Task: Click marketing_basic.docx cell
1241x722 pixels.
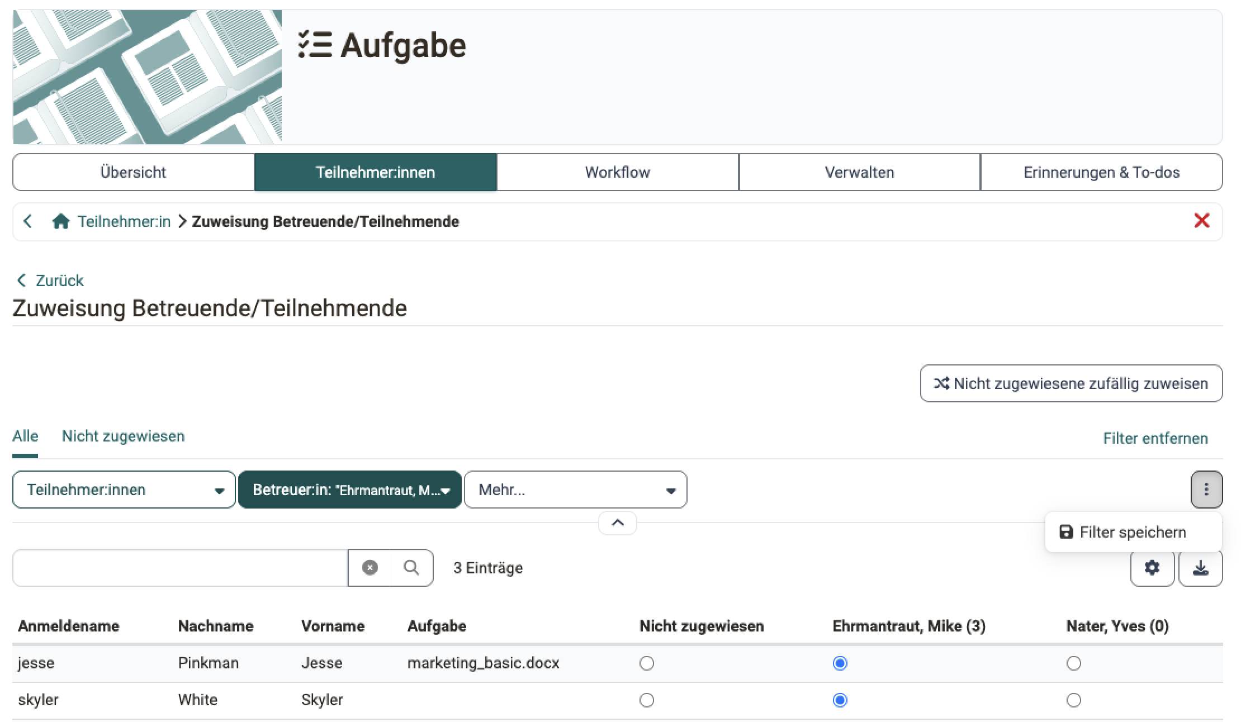Action: click(x=484, y=663)
